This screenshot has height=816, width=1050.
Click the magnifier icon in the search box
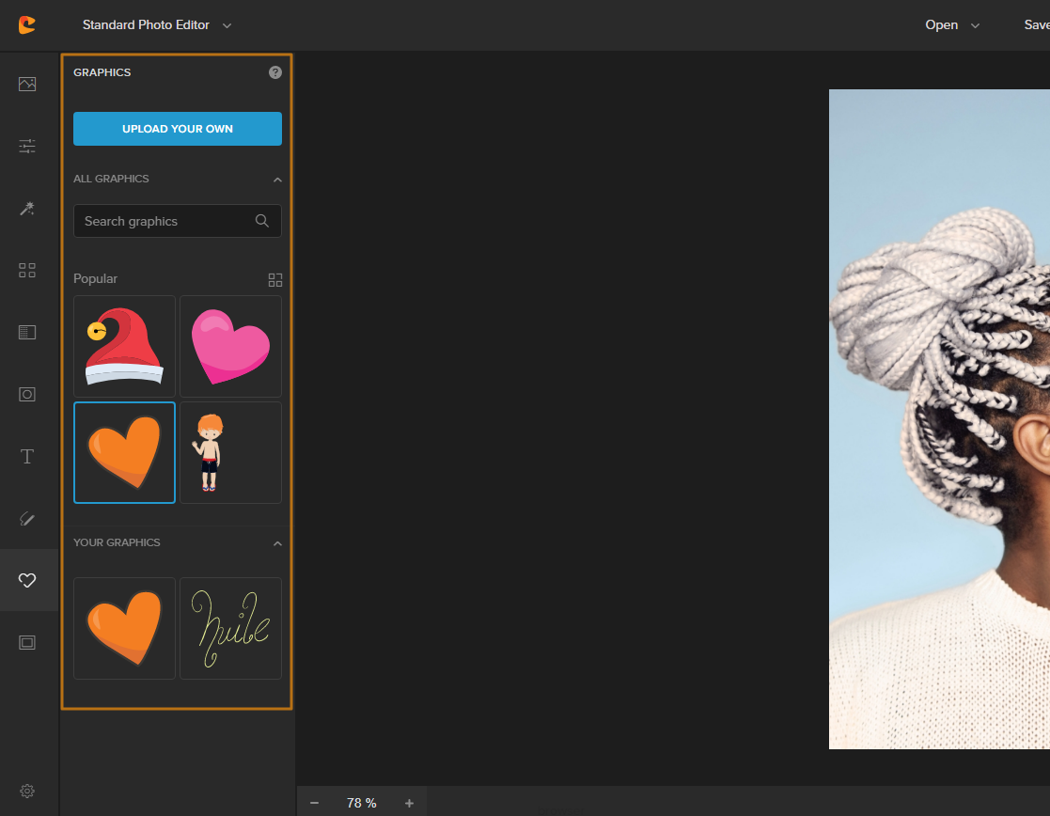coord(262,221)
